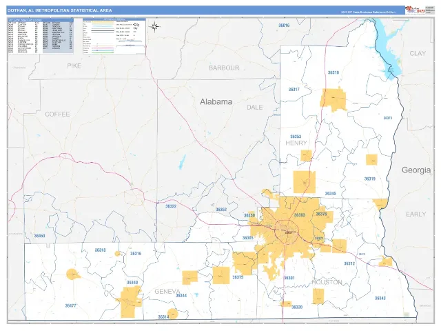Click ZIP code label 36016
This screenshot has height=331, width=441.
pyautogui.click(x=284, y=26)
